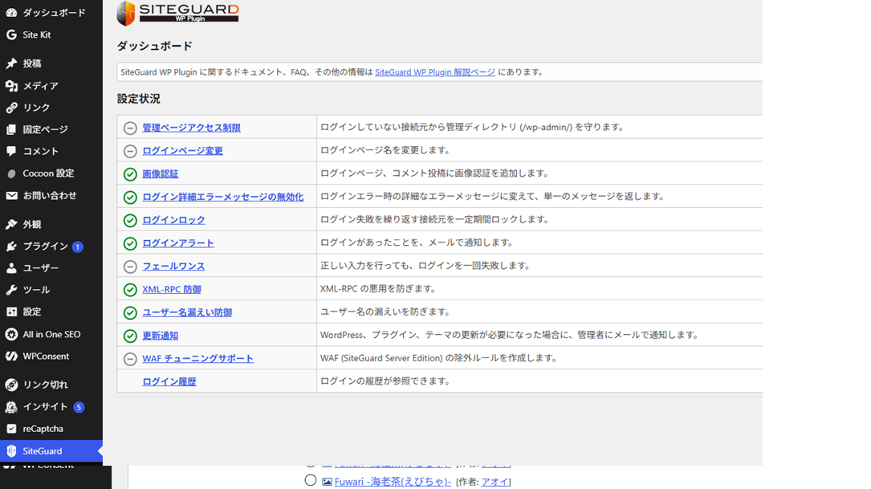Screen dimensions: 871x489
Task: Click image icon beside Fuwari -海老茶
Action: (x=328, y=482)
